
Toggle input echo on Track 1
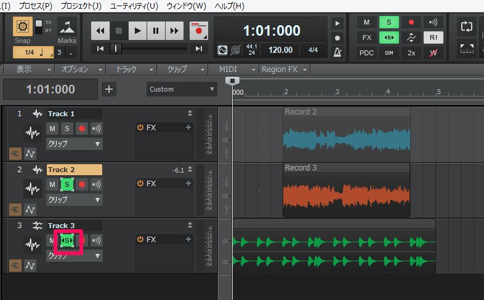click(x=96, y=128)
